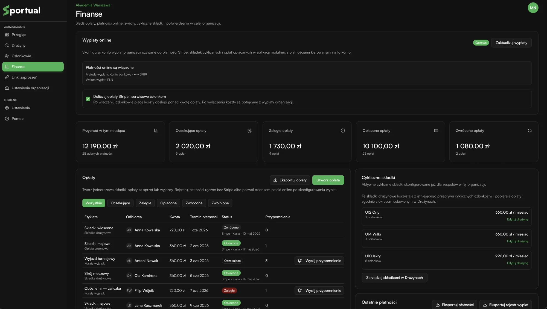The image size is (547, 309).
Task: Select the Wszystkie filter tab
Action: (x=94, y=203)
